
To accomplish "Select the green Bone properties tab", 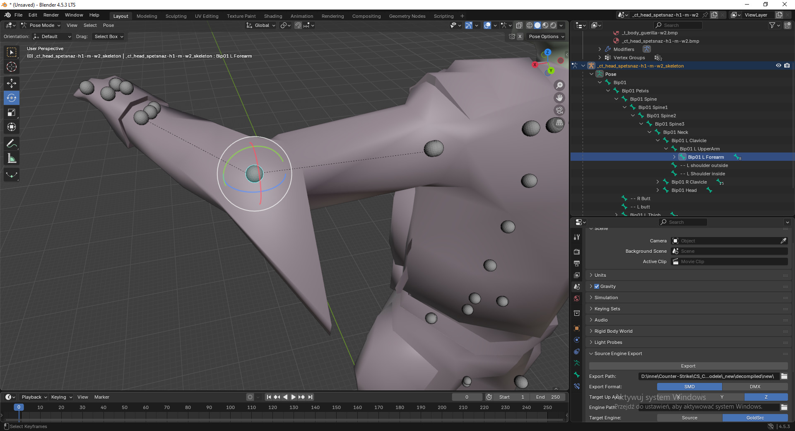I will tap(576, 375).
